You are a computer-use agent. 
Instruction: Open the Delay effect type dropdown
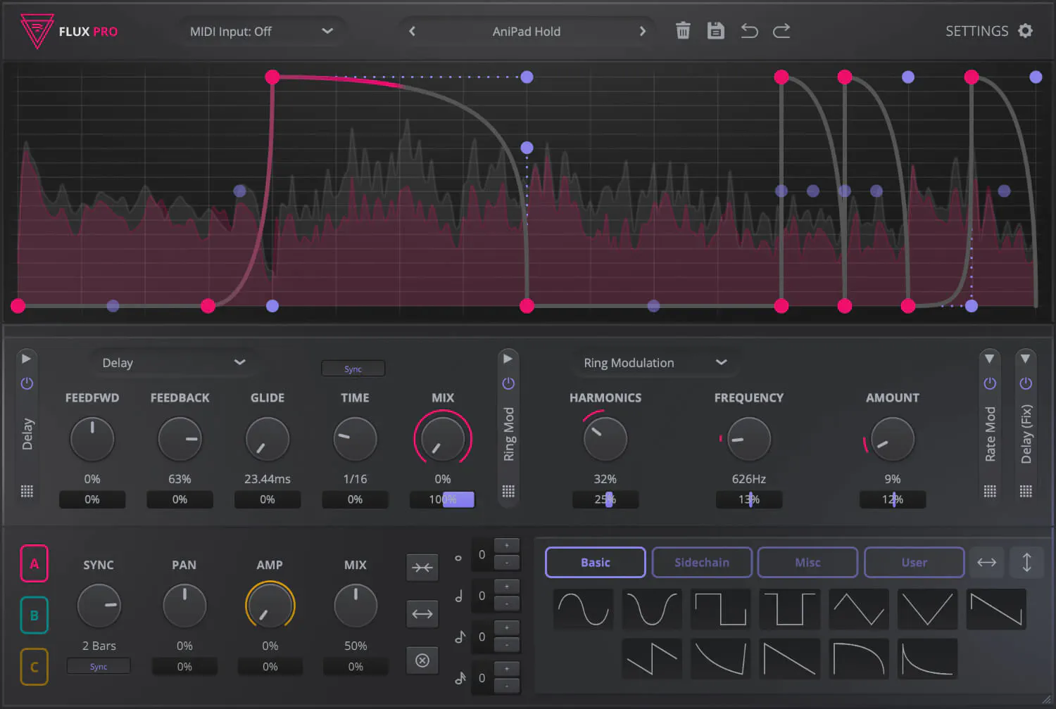click(x=174, y=363)
